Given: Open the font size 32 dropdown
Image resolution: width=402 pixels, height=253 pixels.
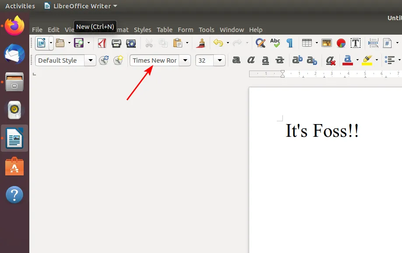Looking at the screenshot, I should [x=220, y=60].
